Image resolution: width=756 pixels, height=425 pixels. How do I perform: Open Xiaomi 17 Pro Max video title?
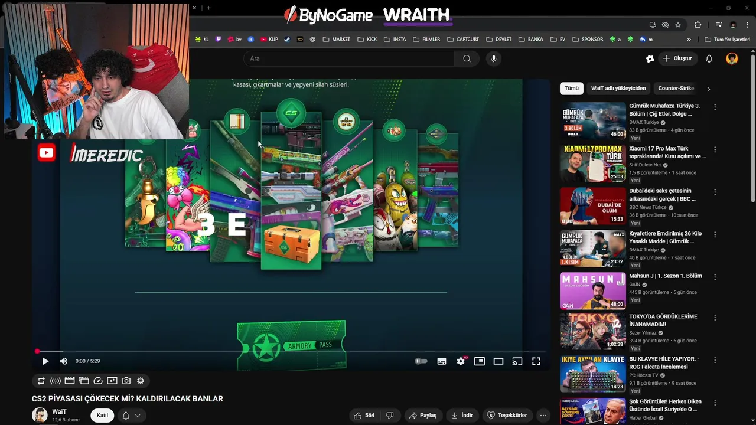(667, 152)
